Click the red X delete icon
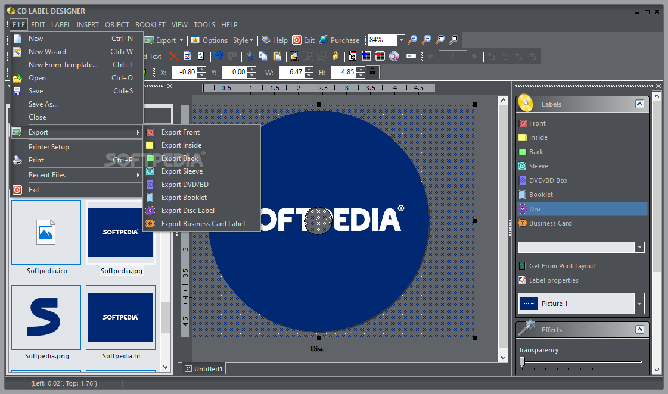The image size is (668, 394). (x=173, y=56)
